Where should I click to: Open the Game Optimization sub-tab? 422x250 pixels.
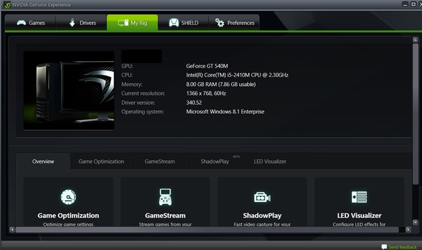[101, 161]
